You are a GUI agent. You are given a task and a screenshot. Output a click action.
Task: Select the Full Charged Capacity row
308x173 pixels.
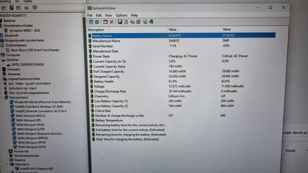182,71
